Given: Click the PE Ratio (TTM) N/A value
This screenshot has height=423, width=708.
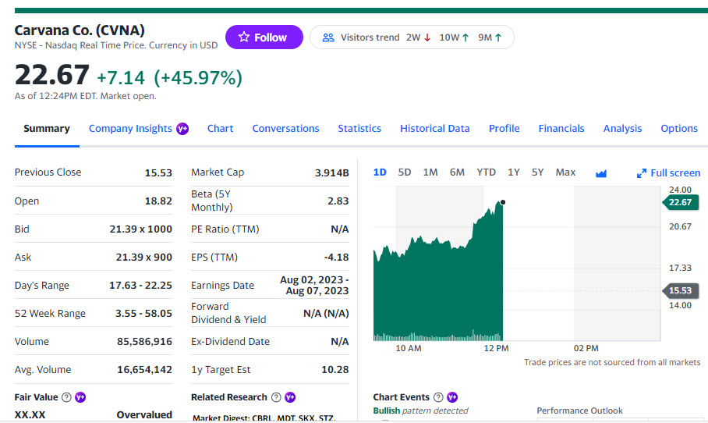Looking at the screenshot, I should (339, 229).
